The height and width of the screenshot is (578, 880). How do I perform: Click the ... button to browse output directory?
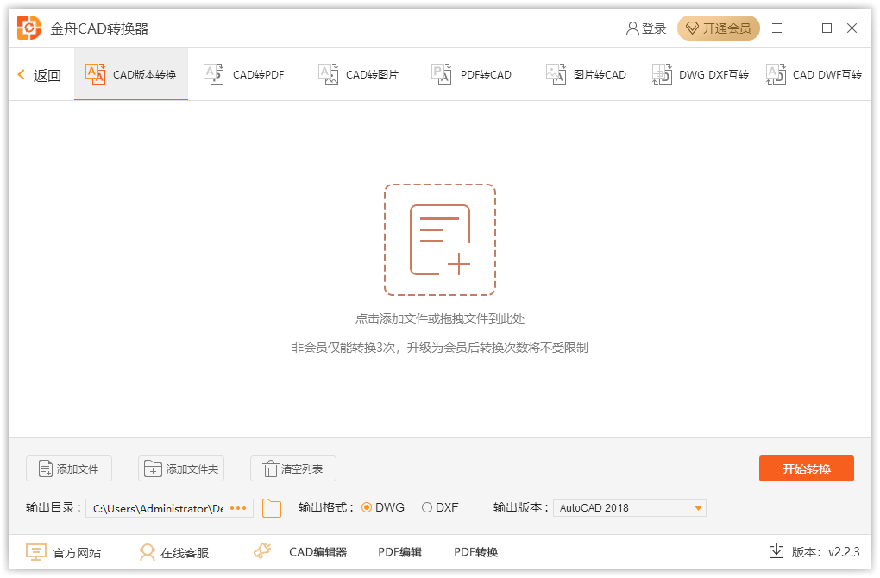(238, 508)
